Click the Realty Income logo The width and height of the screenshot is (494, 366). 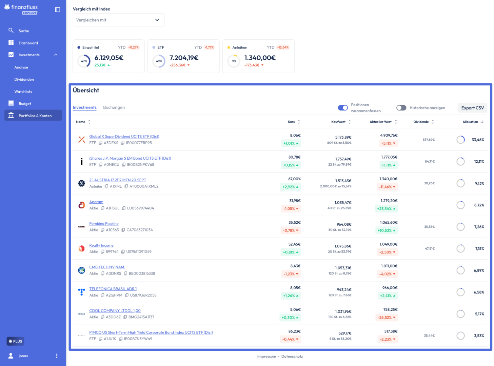coord(82,248)
